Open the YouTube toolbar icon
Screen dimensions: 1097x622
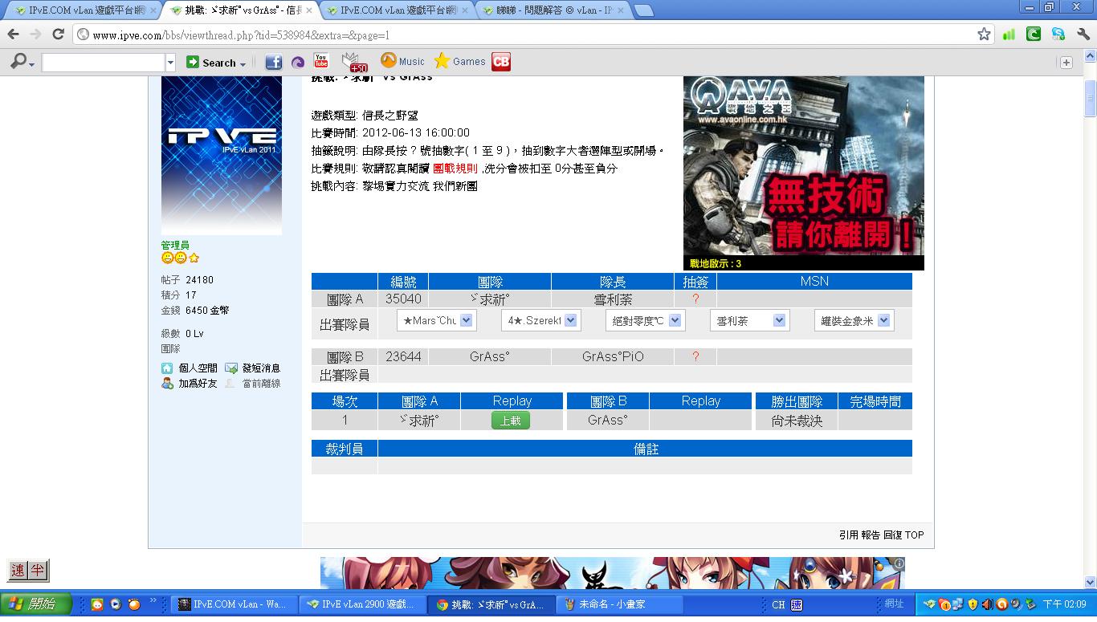(x=321, y=61)
